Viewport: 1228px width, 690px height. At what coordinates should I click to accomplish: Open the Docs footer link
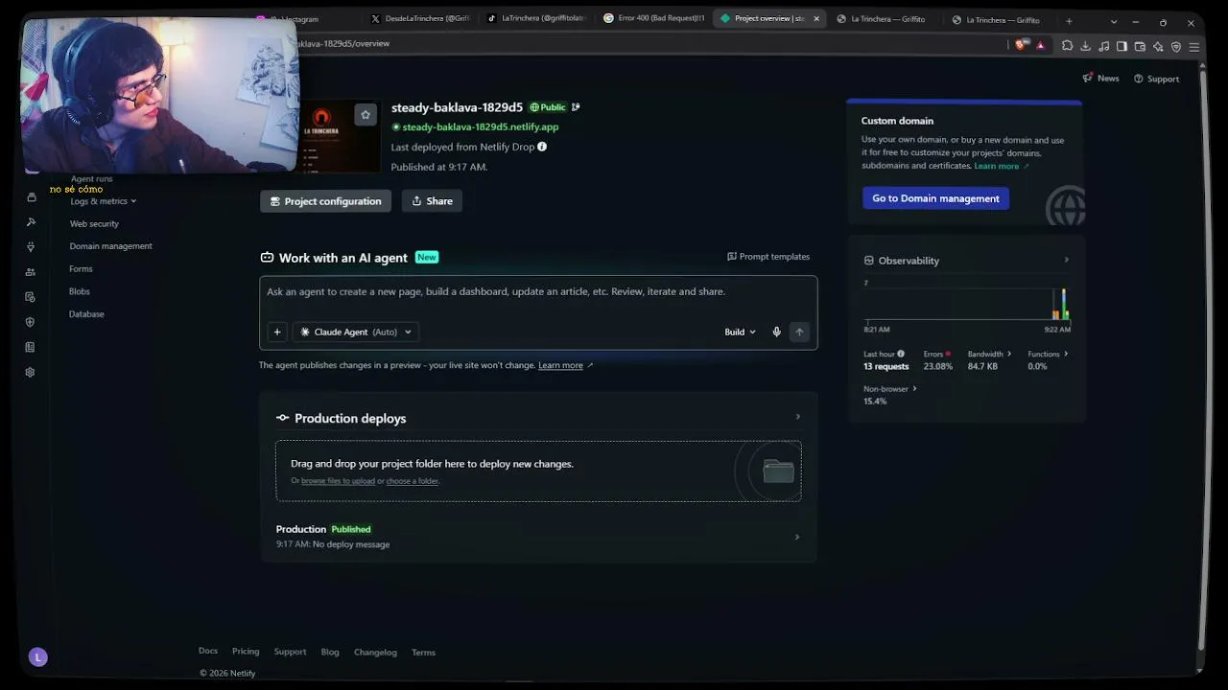point(208,652)
